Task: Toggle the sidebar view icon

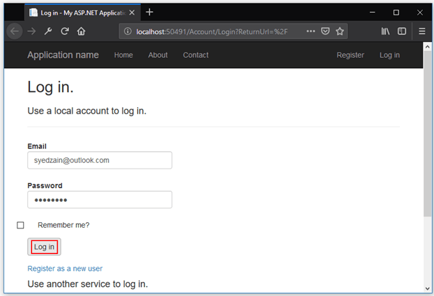Action: [x=402, y=31]
